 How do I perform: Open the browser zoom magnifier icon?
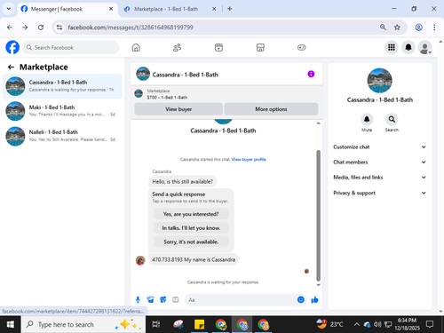[383, 28]
